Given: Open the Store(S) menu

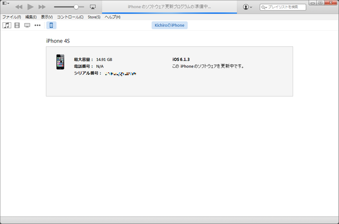Looking at the screenshot, I should pyautogui.click(x=94, y=17).
